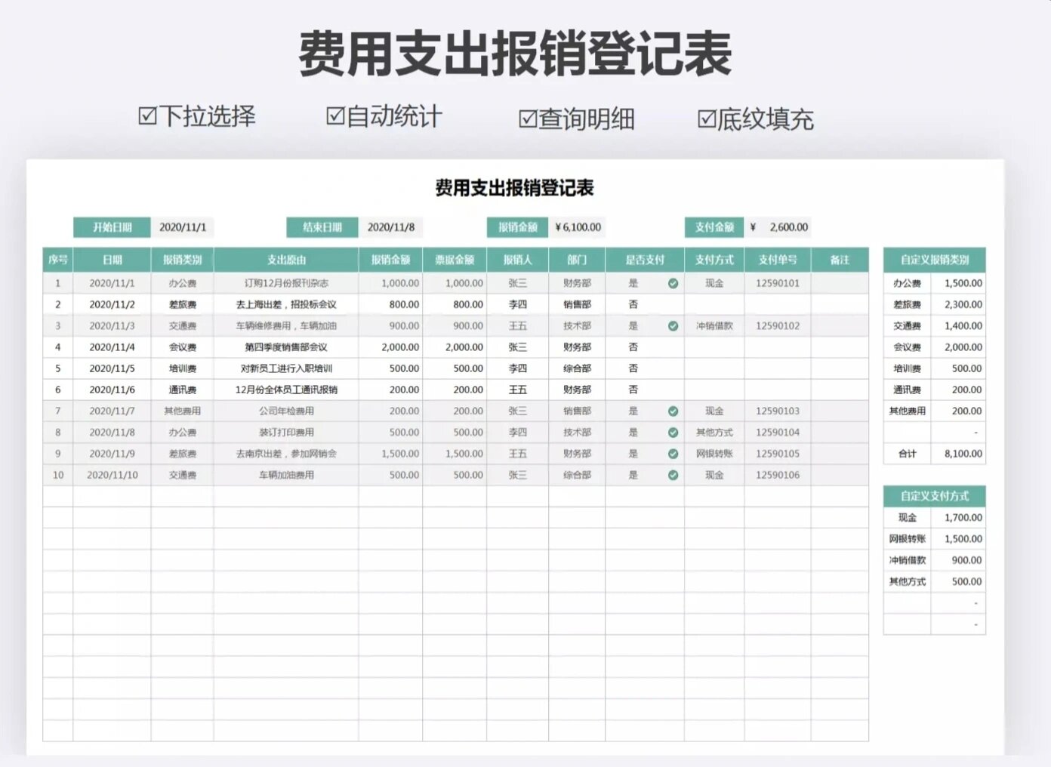Tick the 自动统计 checkbox

click(x=335, y=116)
